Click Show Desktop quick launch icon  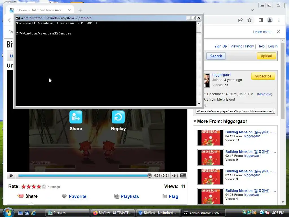pyautogui.click(x=20, y=213)
